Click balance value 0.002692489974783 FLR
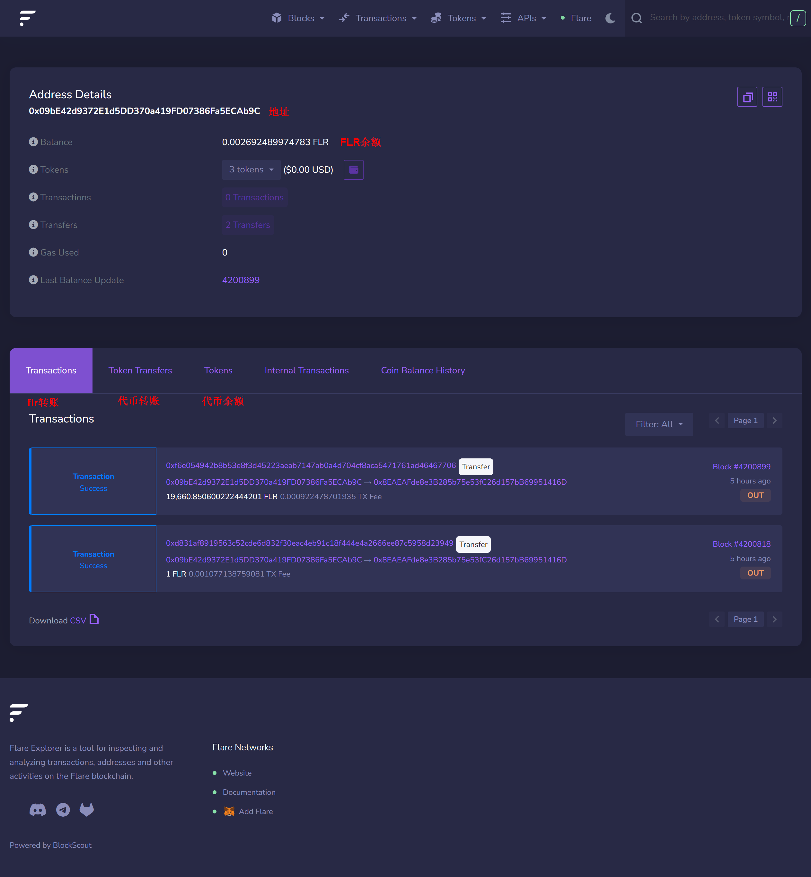 click(275, 142)
